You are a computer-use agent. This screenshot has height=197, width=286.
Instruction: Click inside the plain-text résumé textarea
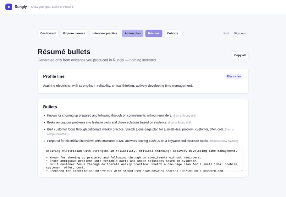[x=143, y=160]
